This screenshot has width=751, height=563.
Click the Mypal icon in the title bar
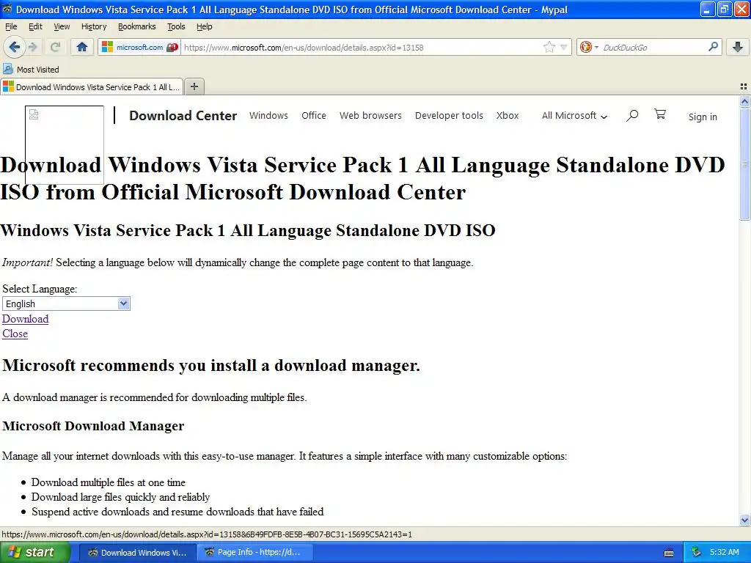tap(7, 9)
